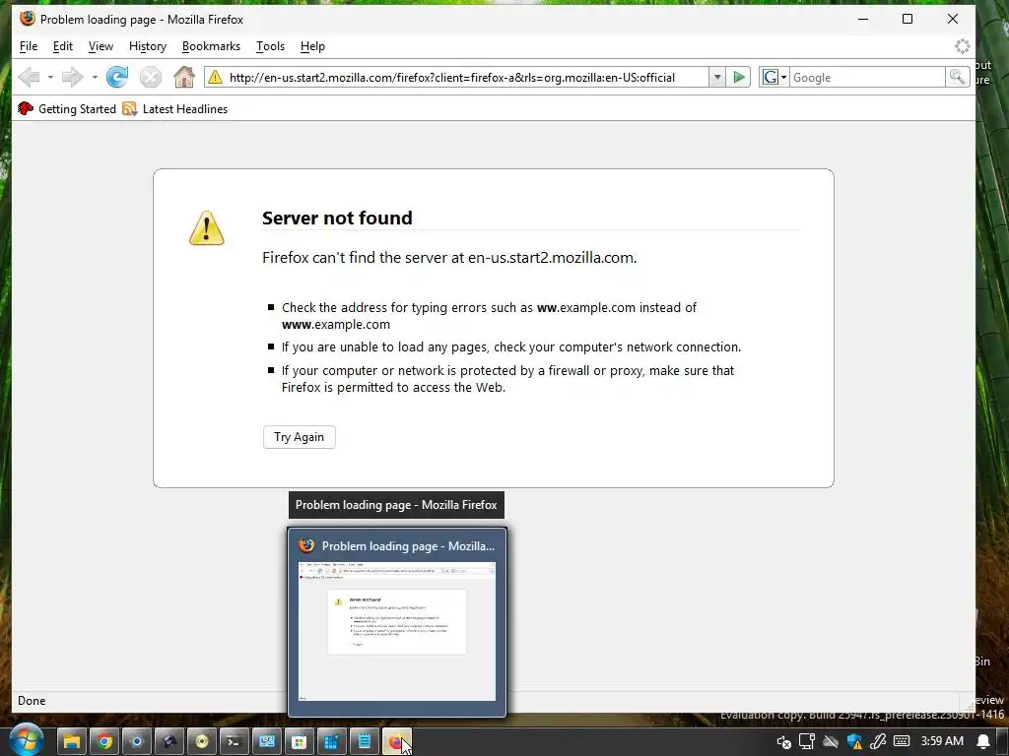Viewport: 1009px width, 756px height.
Task: Open the Tools menu
Action: coord(270,46)
